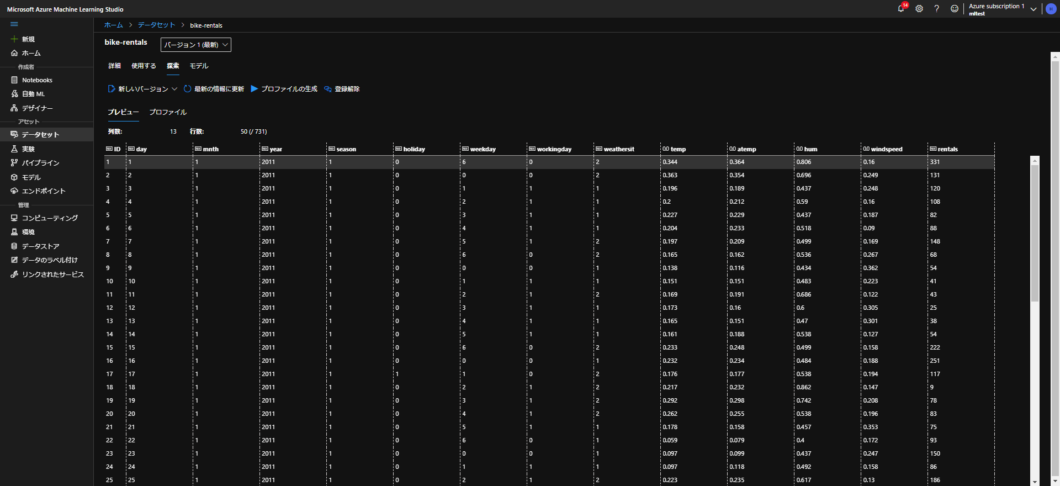The image size is (1060, 486).
Task: Switch to the プロファイル tab
Action: coord(168,112)
